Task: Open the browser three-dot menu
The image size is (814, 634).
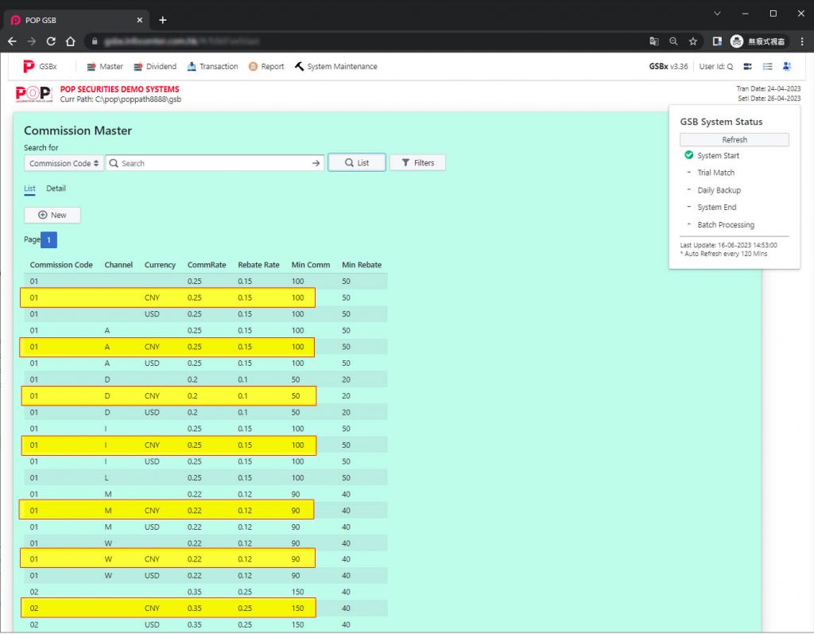Action: 802,41
